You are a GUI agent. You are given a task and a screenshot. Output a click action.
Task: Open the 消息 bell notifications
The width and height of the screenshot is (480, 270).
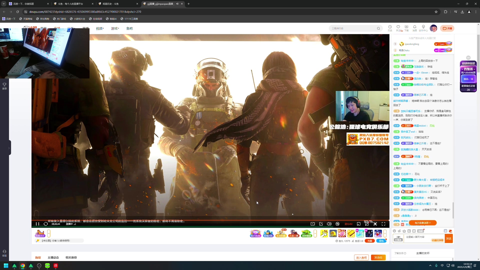[414, 28]
